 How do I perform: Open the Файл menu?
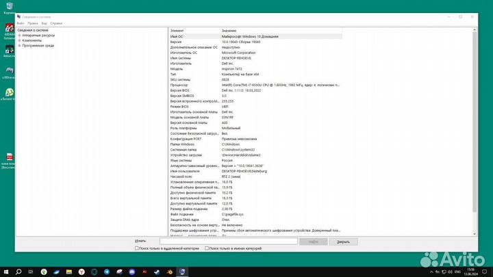pos(21,23)
